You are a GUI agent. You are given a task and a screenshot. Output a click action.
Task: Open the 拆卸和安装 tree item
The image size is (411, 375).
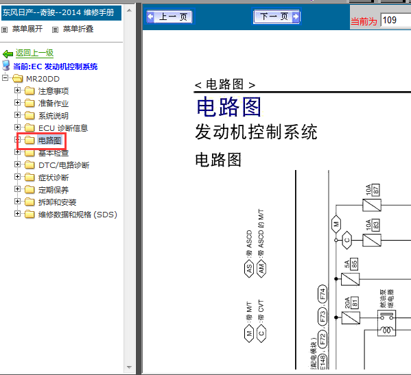coord(58,202)
